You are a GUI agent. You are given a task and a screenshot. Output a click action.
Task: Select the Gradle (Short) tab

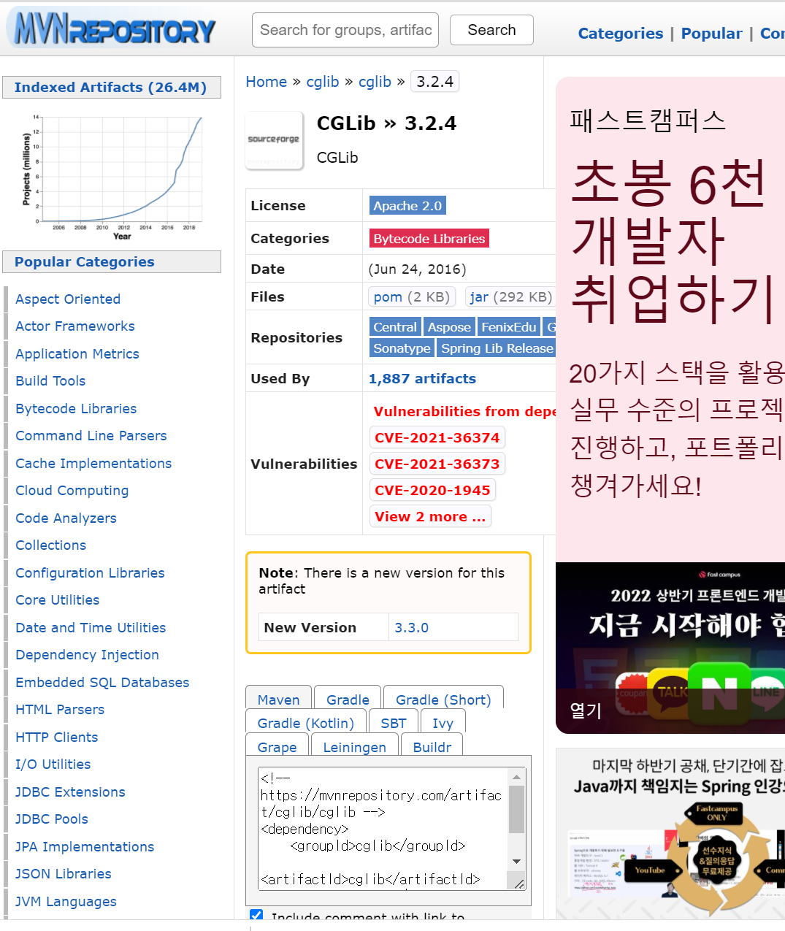tap(443, 699)
